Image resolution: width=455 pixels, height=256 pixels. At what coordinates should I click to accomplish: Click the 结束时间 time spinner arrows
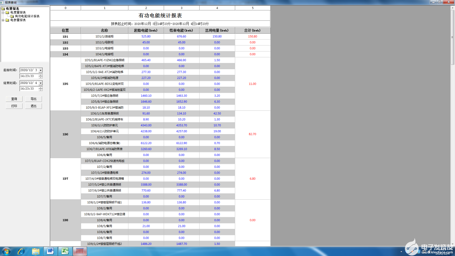pyautogui.click(x=41, y=89)
